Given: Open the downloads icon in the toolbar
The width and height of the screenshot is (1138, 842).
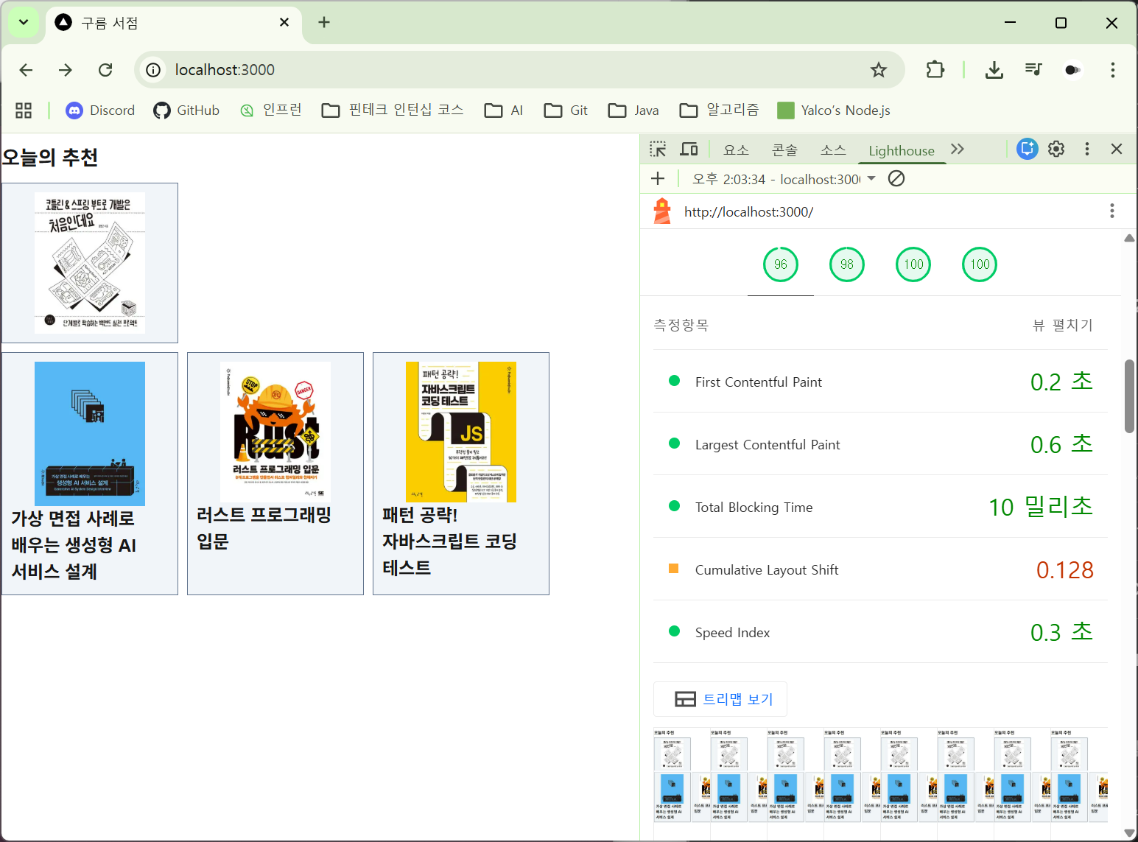Looking at the screenshot, I should click(x=994, y=70).
